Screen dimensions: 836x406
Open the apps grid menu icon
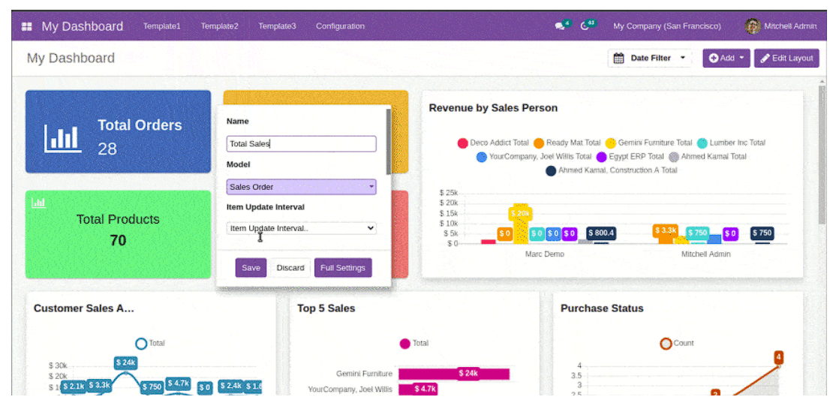pyautogui.click(x=27, y=26)
